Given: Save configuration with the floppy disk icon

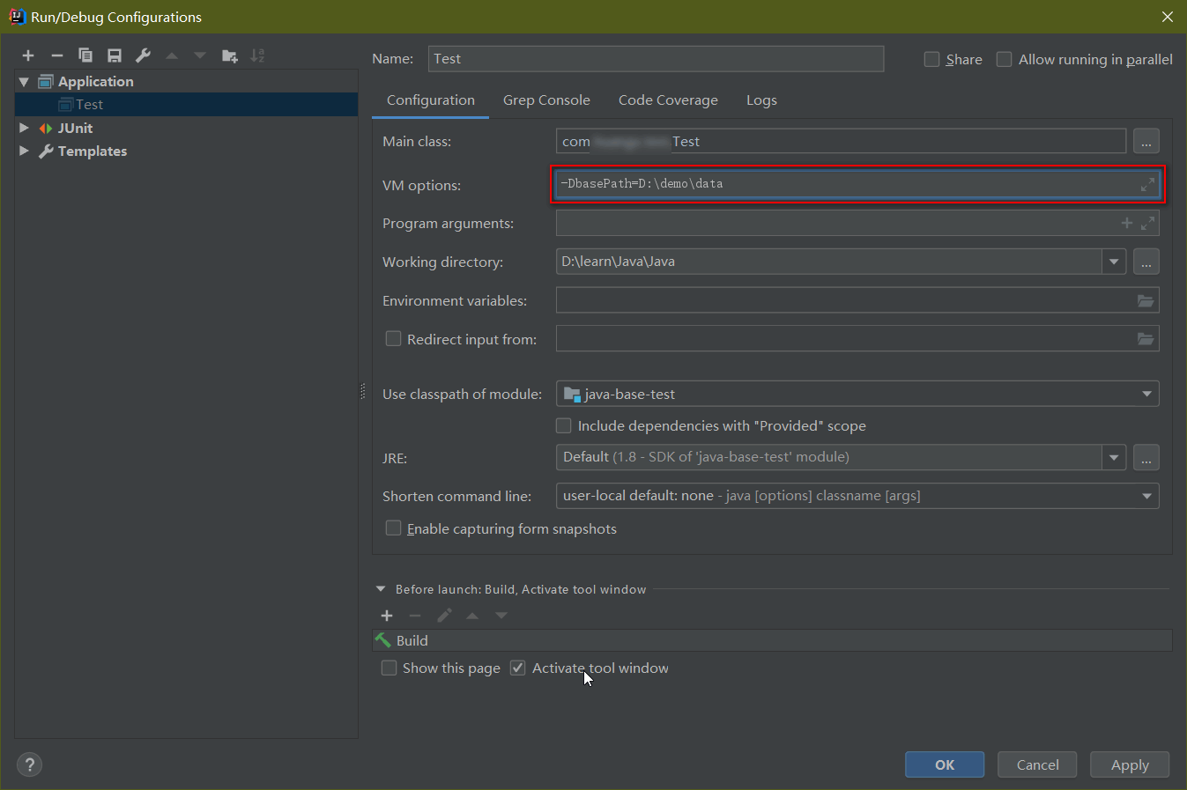Looking at the screenshot, I should click(115, 55).
